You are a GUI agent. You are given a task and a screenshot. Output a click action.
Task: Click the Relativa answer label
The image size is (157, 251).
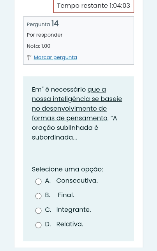(x=70, y=224)
